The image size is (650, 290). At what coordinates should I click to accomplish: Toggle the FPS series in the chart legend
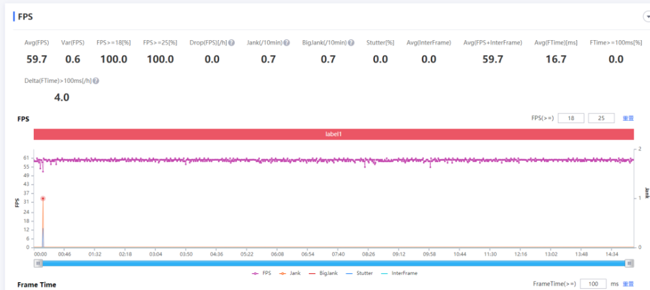pyautogui.click(x=262, y=274)
